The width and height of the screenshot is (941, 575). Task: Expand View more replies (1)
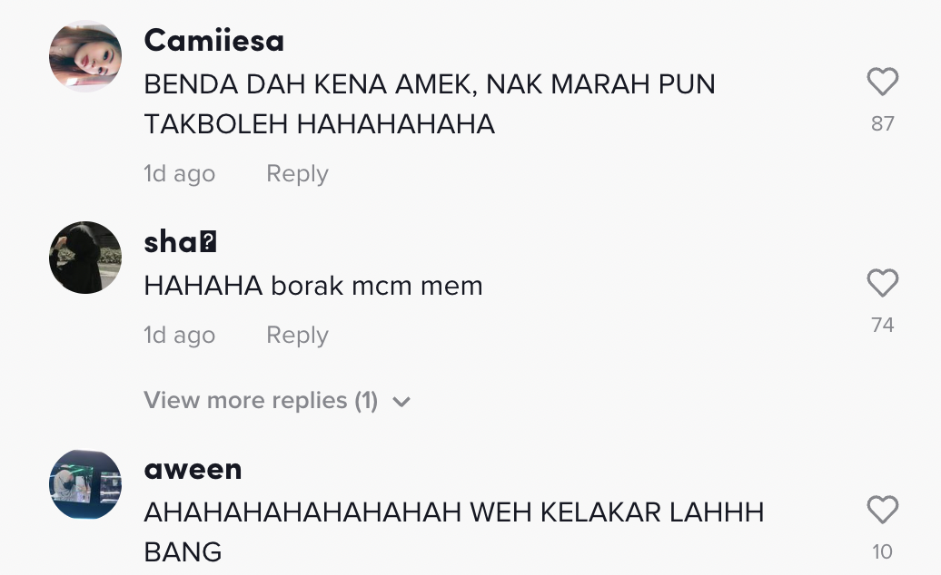(x=277, y=400)
